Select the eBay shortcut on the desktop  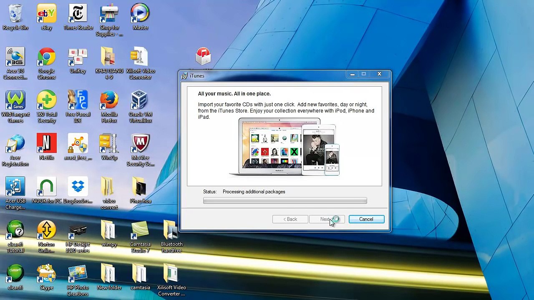[46, 17]
